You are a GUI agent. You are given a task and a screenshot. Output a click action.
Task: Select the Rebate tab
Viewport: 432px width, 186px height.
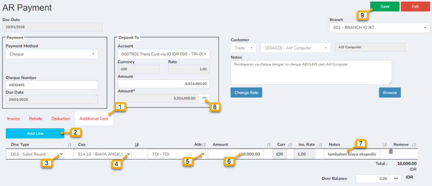coord(35,119)
